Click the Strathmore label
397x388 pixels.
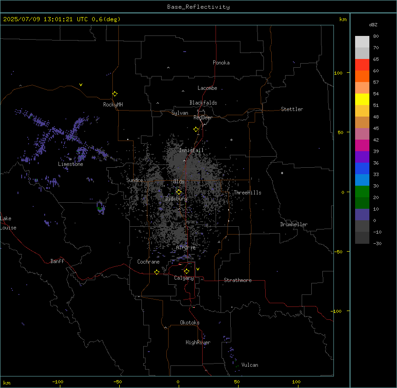pos(238,280)
